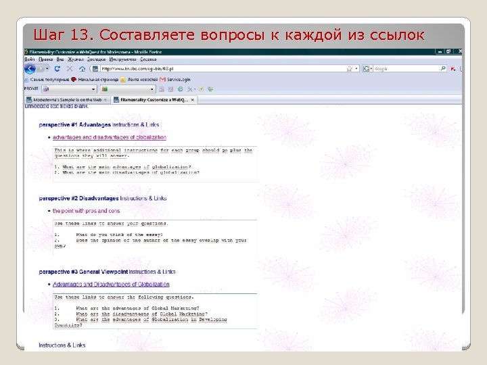Click the PROMT help question icon

point(202,89)
